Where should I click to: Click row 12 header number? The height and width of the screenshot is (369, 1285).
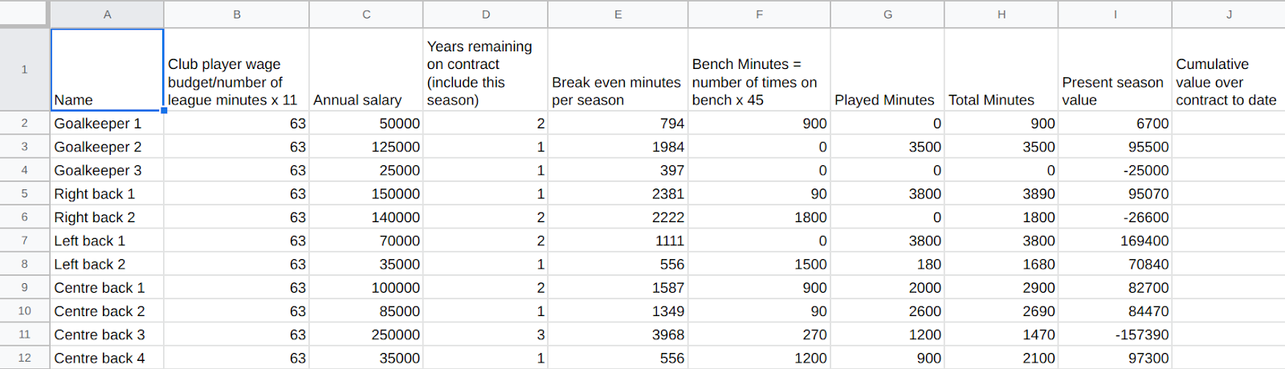[x=24, y=358]
